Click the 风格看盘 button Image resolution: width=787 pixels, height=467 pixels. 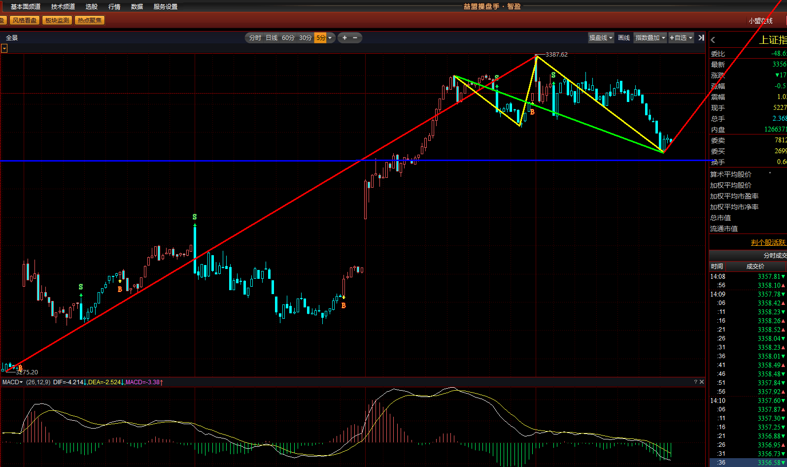pos(25,20)
